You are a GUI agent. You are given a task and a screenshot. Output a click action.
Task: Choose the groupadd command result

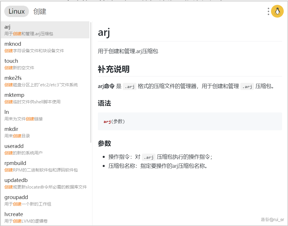coord(45,200)
